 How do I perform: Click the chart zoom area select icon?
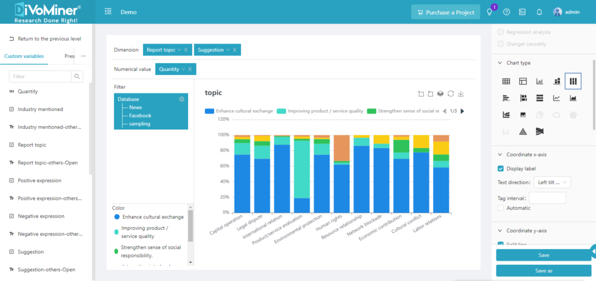pyautogui.click(x=421, y=93)
